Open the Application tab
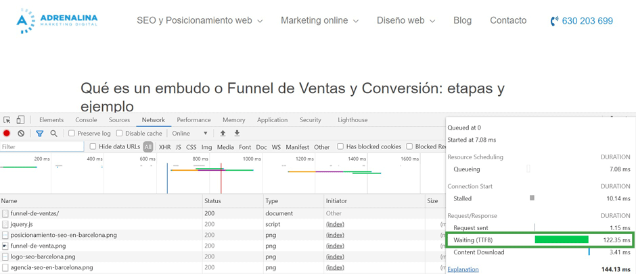The width and height of the screenshot is (636, 274). [x=272, y=120]
